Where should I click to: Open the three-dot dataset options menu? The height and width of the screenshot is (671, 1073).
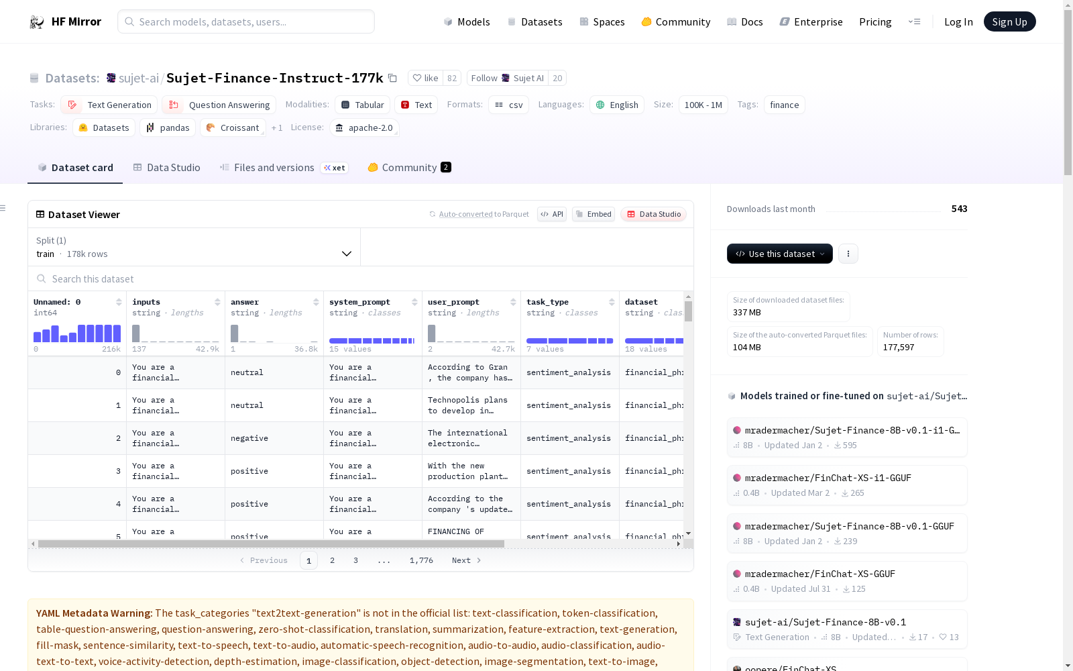848,254
